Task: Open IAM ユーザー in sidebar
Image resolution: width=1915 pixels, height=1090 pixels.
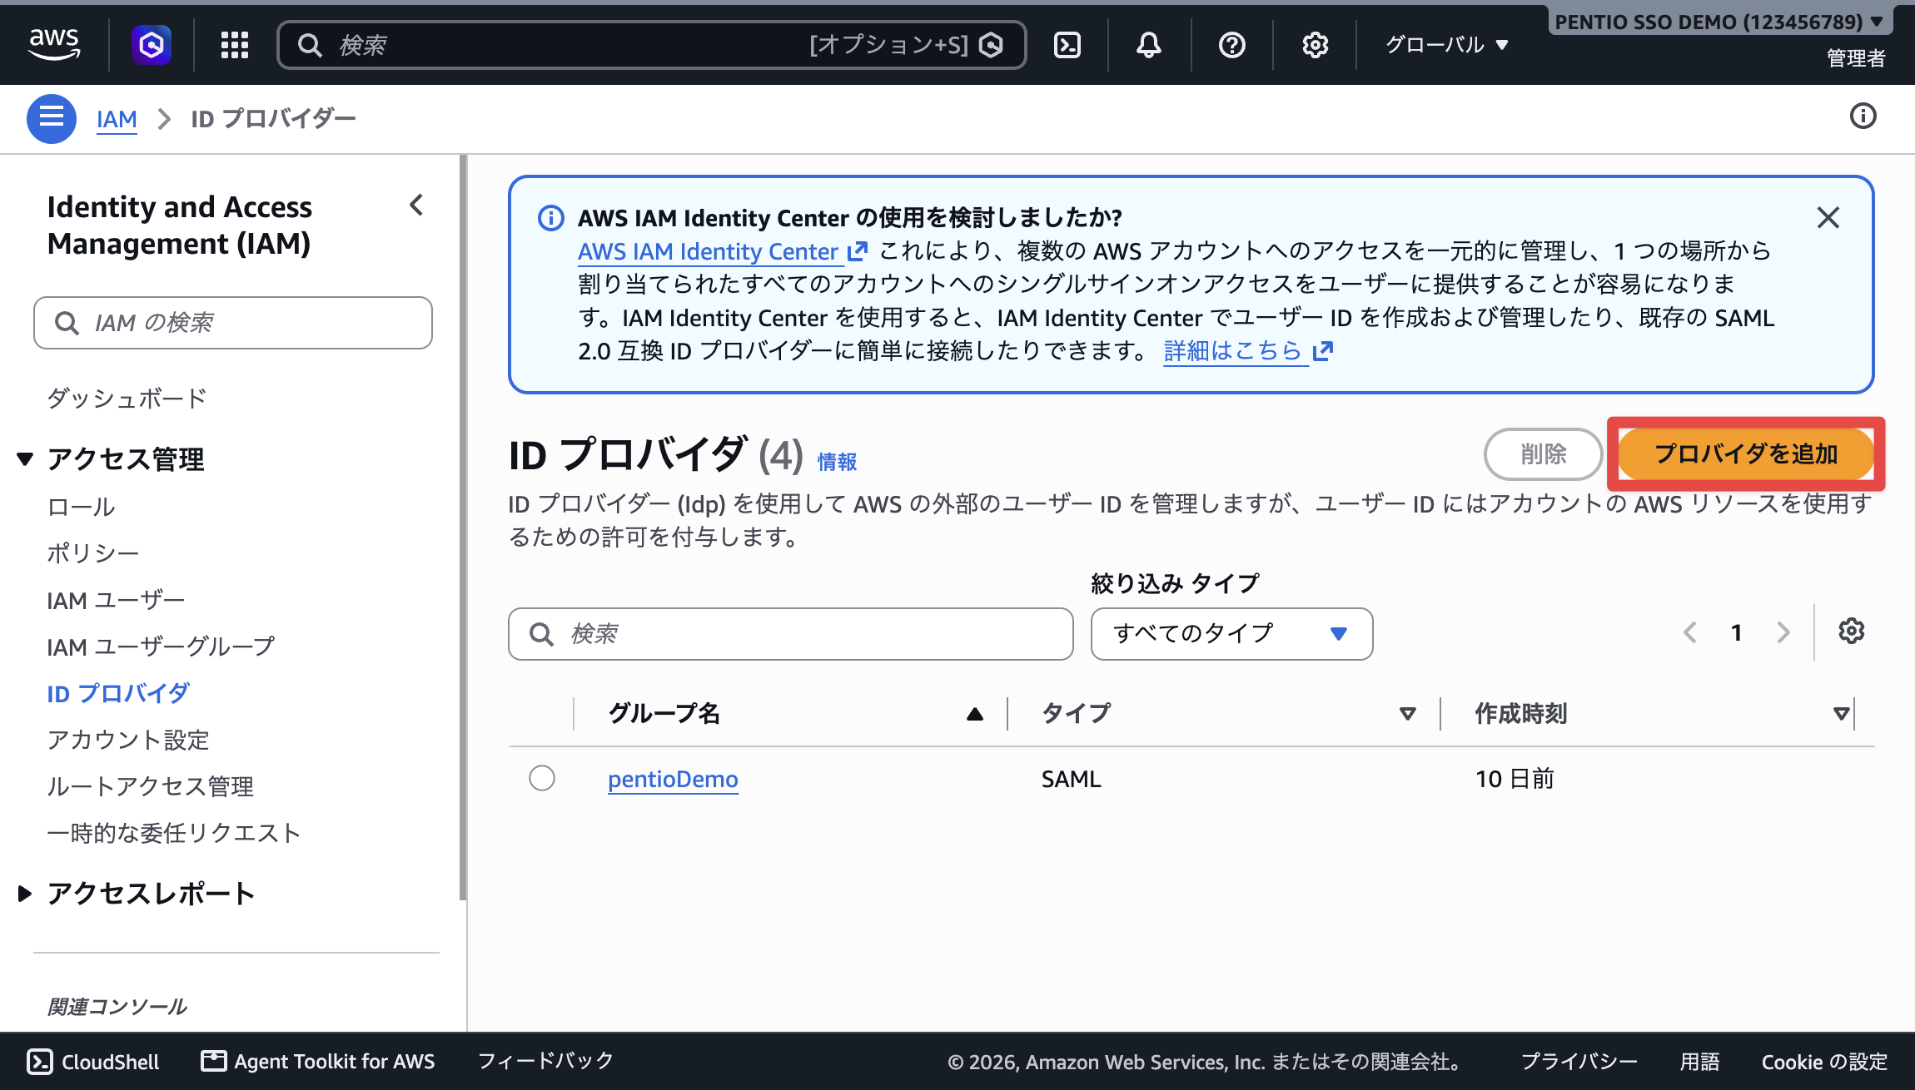Action: (x=116, y=600)
